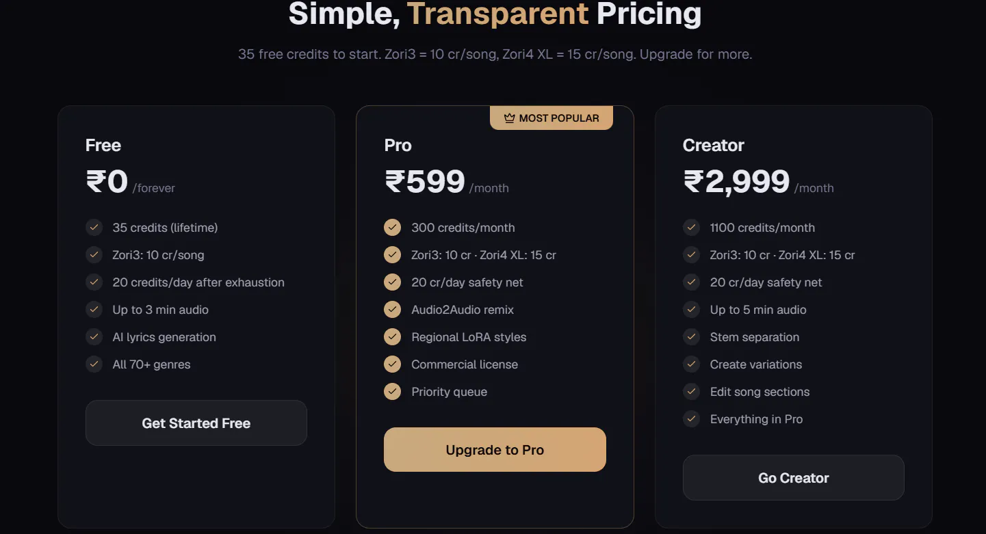Screen dimensions: 986x534
Task: Click checkmark icon next to Audio2Audio remix
Action: [392, 310]
